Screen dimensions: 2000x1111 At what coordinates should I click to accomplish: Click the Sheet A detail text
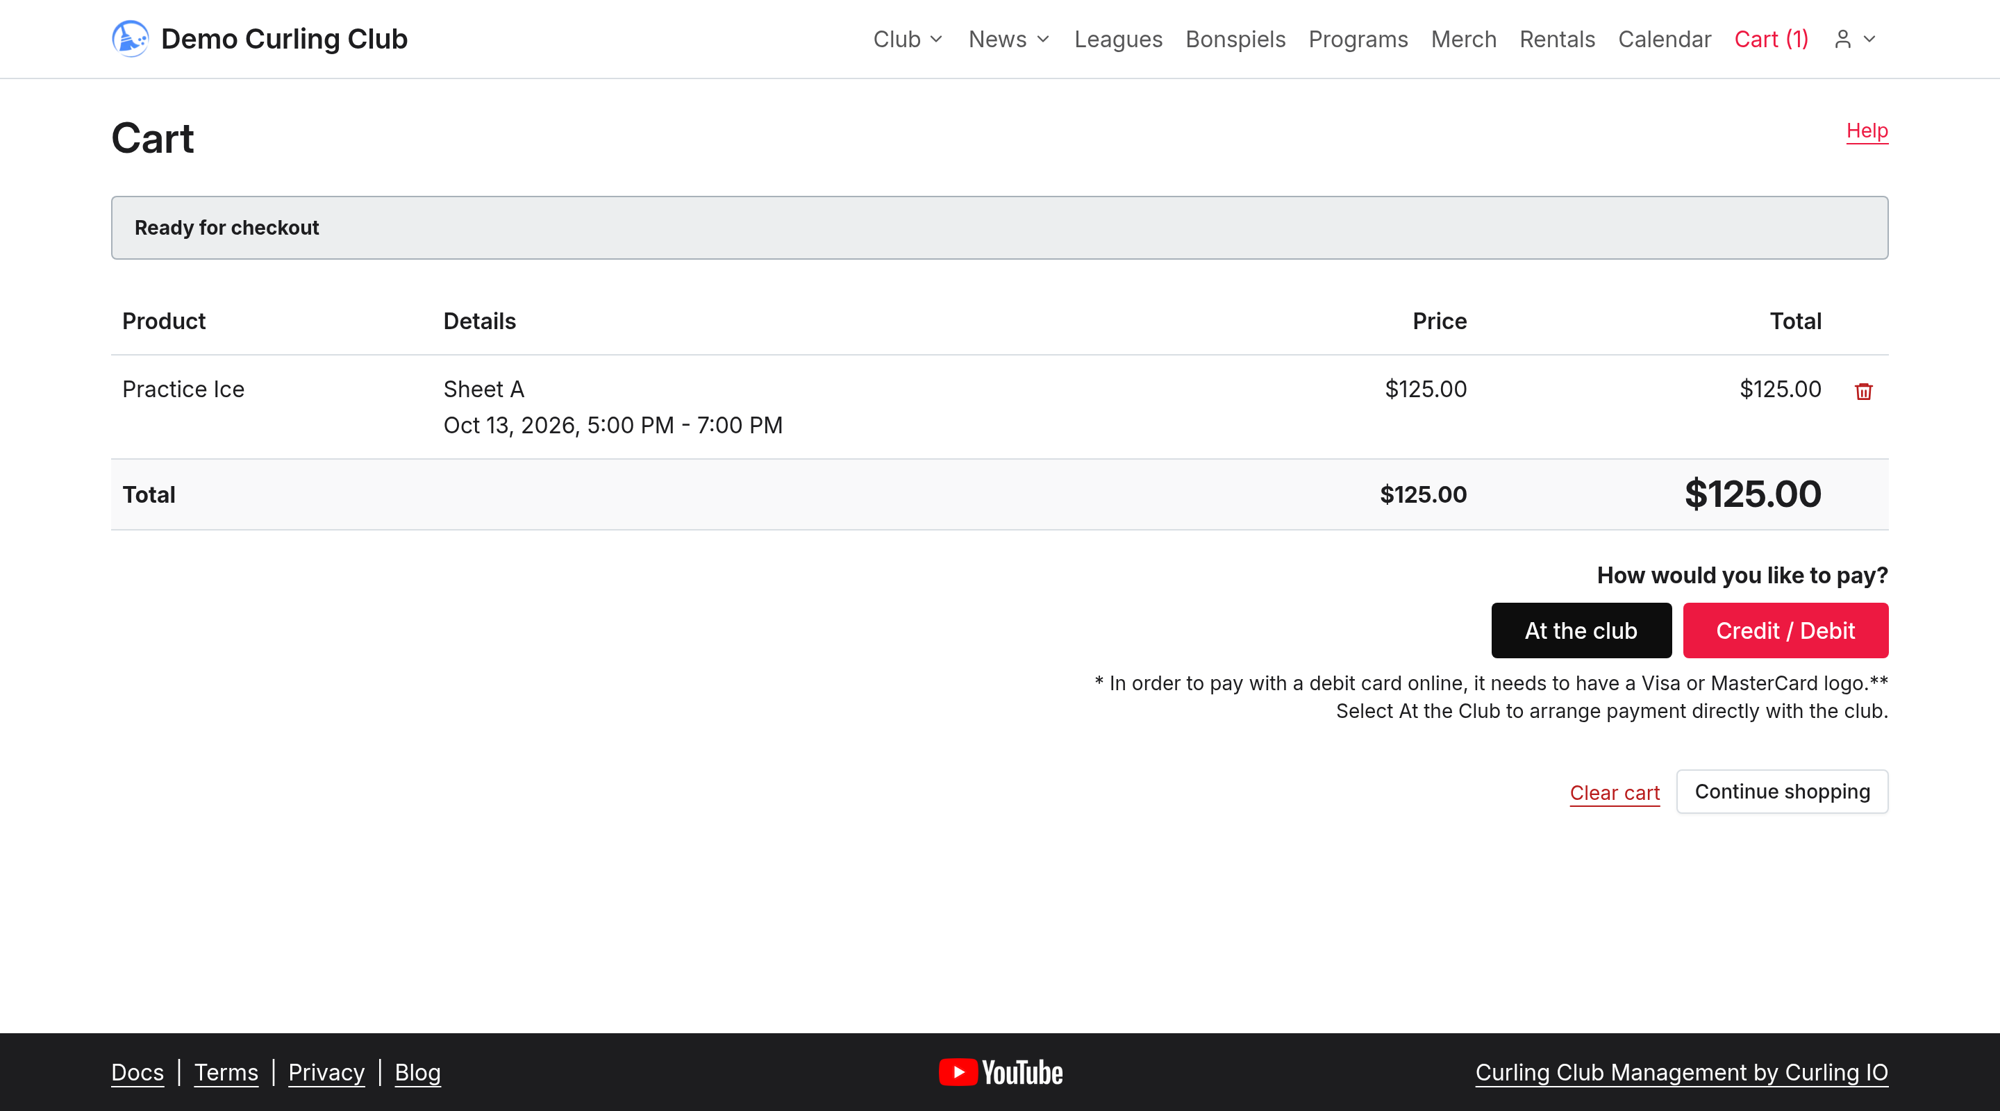pos(484,389)
